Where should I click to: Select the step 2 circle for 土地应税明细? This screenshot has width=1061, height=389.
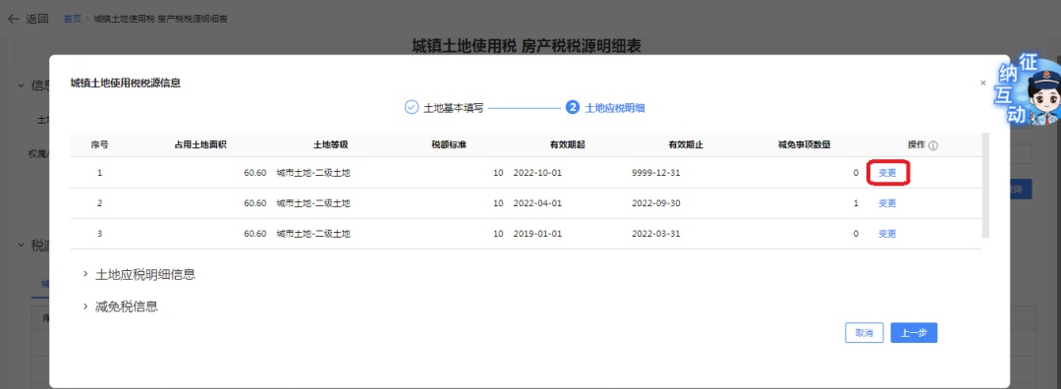(573, 107)
